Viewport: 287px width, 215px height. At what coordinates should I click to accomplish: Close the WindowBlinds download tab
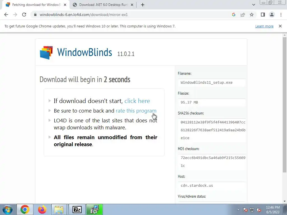click(65, 5)
